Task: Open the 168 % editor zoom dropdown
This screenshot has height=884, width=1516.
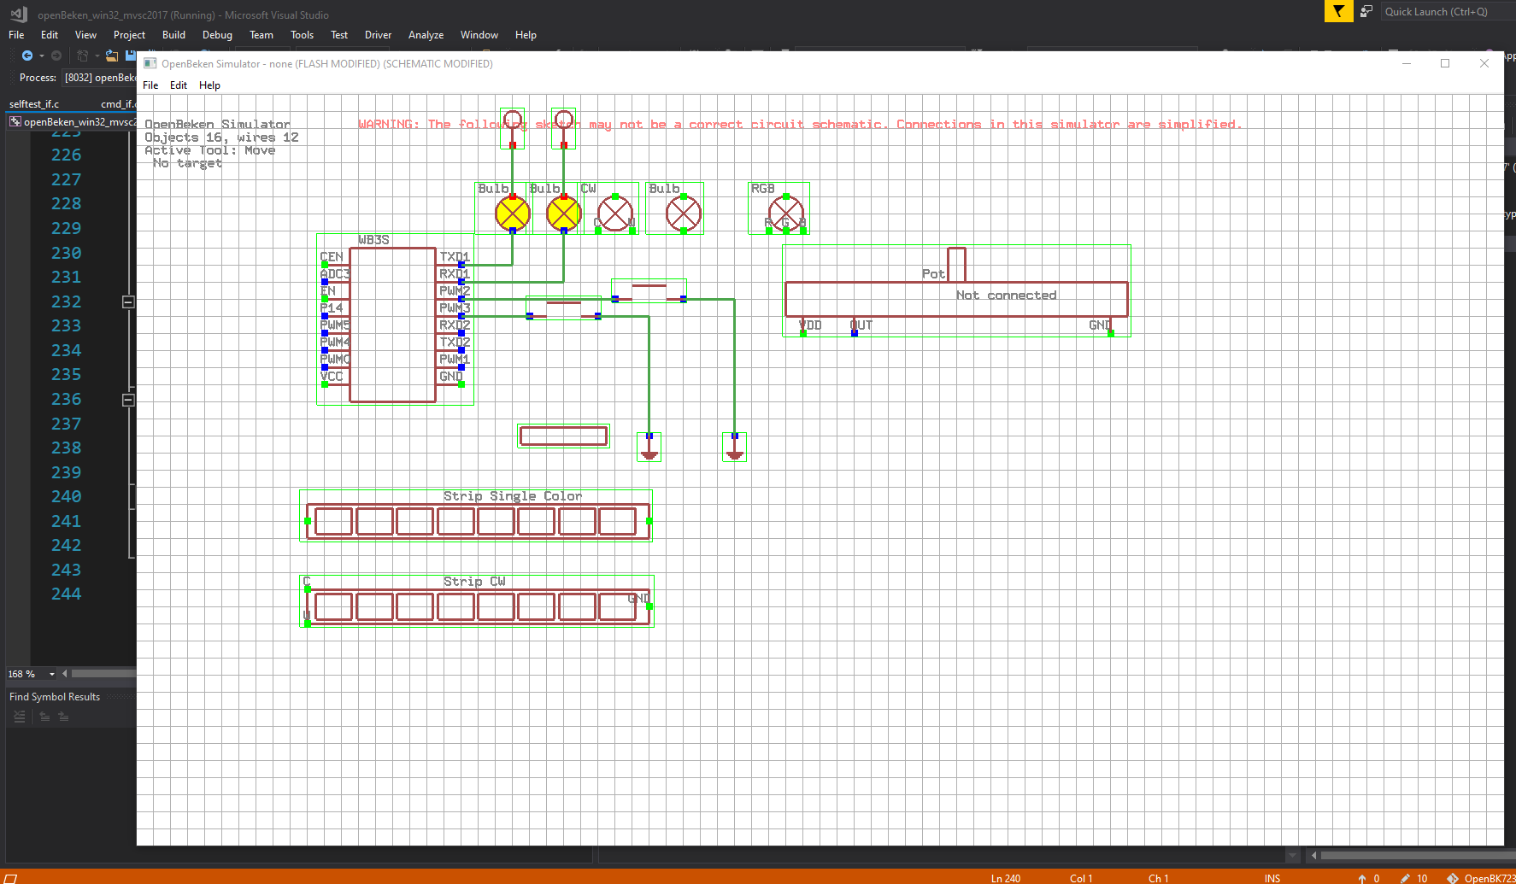Action: (x=52, y=674)
